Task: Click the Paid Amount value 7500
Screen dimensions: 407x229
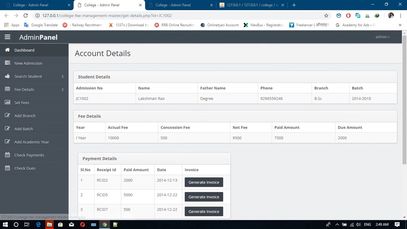Action: 279,138
